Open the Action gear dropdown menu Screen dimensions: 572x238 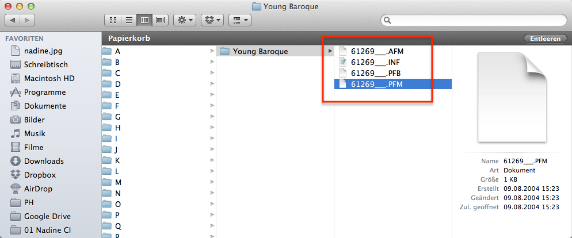(x=184, y=20)
